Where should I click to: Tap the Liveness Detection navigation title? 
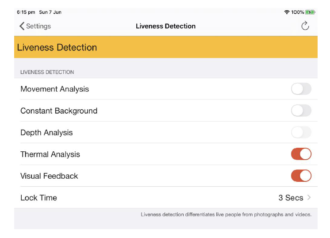click(165, 26)
